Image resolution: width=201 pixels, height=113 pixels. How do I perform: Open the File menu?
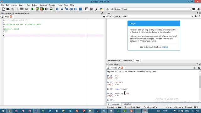tap(3, 5)
